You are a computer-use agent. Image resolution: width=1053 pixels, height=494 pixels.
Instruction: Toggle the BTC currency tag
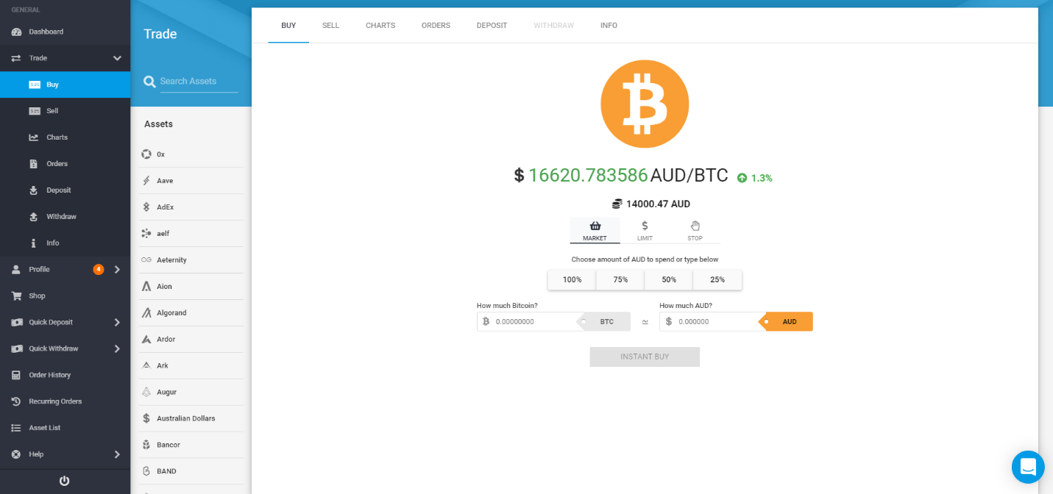[604, 322]
